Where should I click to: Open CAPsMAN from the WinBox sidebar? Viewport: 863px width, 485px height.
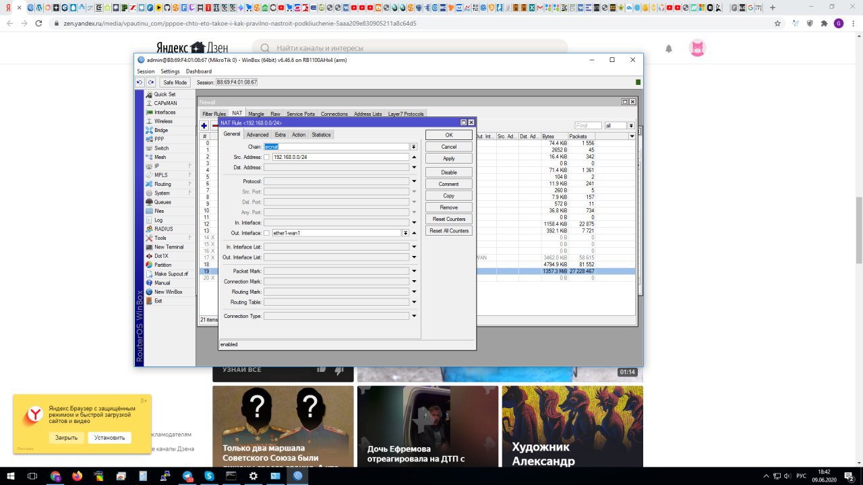pos(165,103)
